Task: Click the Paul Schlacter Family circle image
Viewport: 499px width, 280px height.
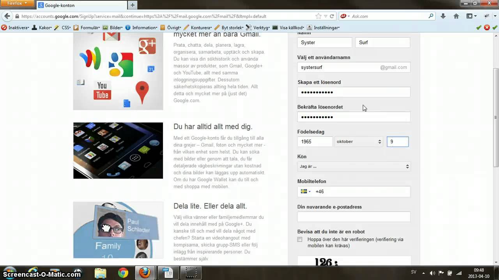Action: click(118, 230)
